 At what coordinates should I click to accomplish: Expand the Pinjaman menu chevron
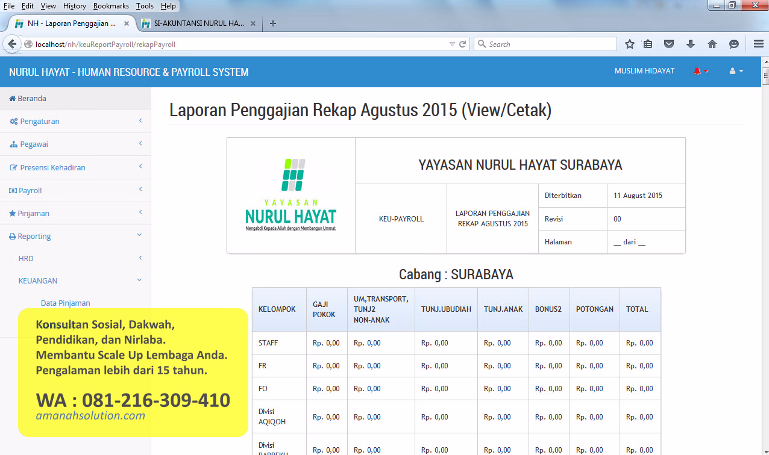140,212
